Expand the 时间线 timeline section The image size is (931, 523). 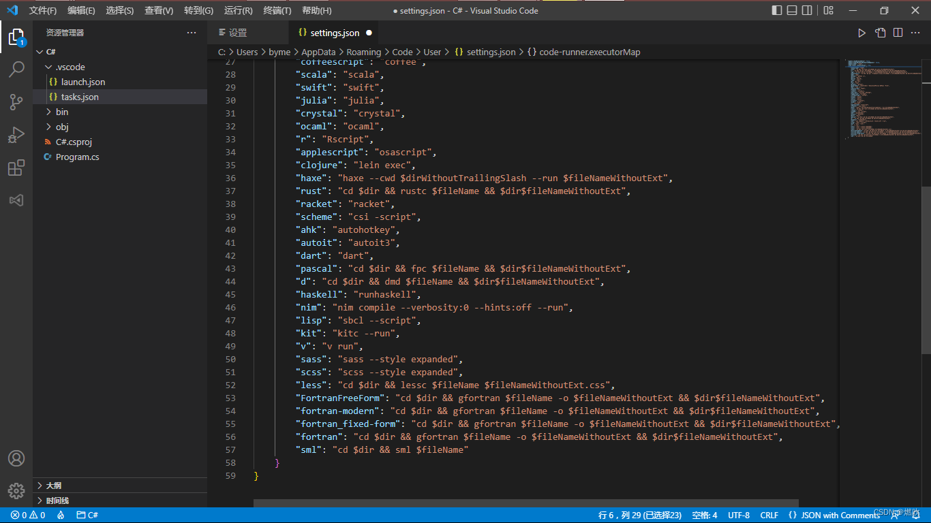pos(120,501)
